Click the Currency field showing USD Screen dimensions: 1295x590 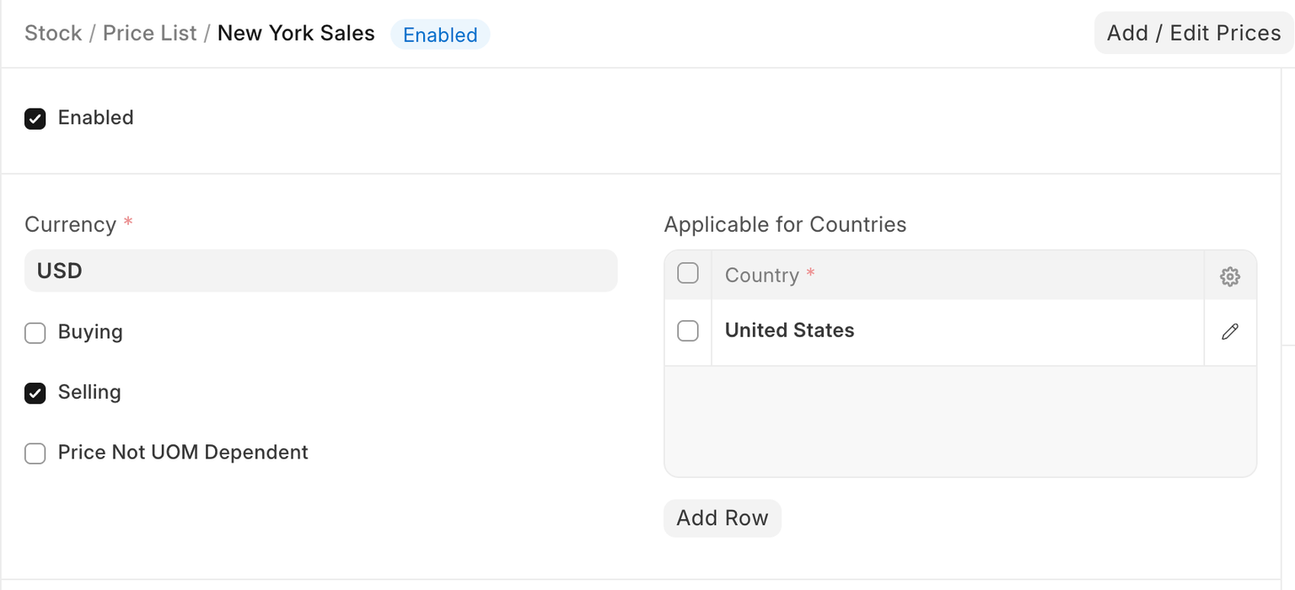pos(320,271)
